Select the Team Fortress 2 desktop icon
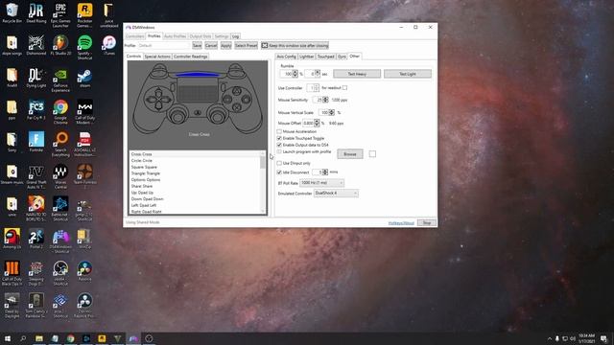The width and height of the screenshot is (614, 345). (84, 176)
